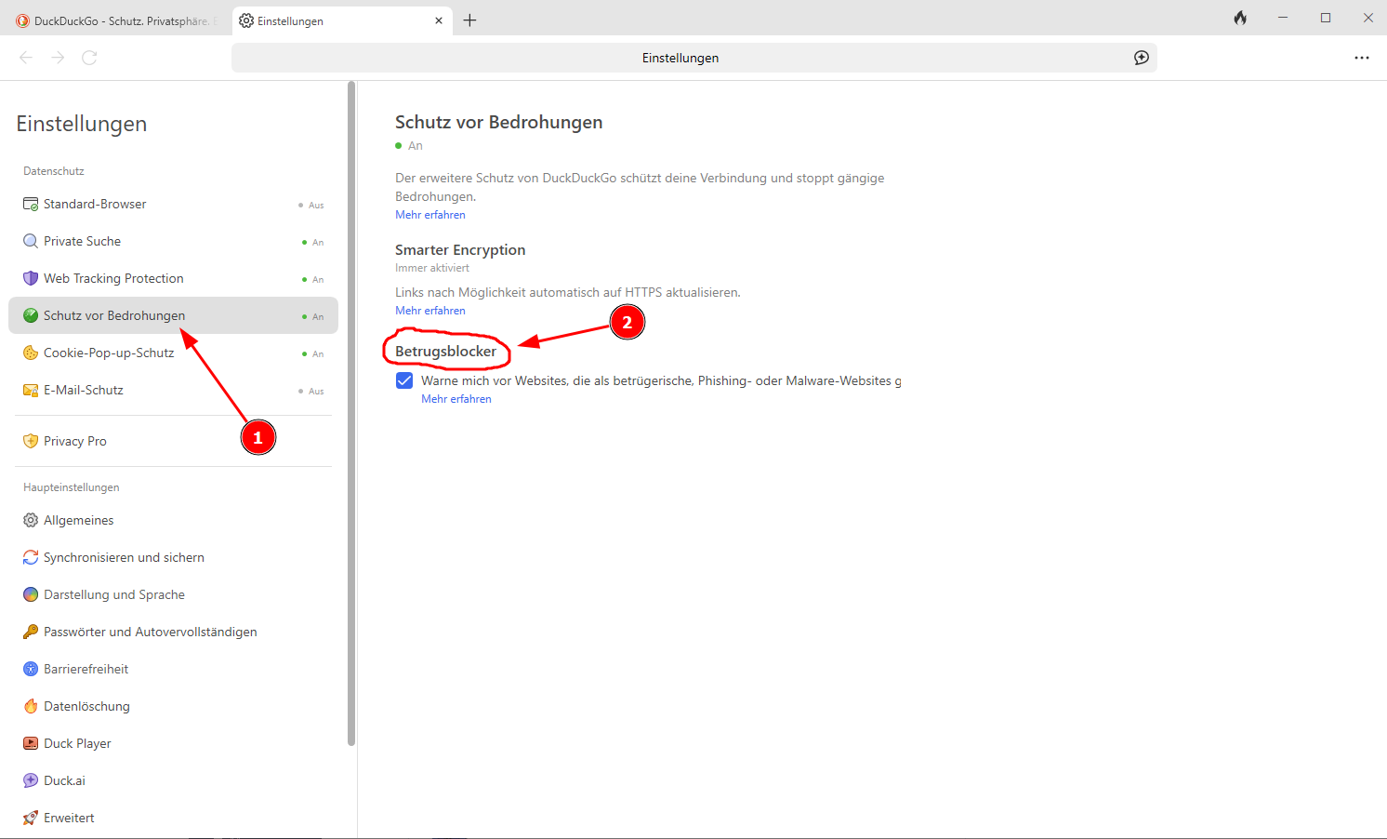Open Mehr erfahren under Betrugsblocker
This screenshot has height=839, width=1387.
pos(456,399)
